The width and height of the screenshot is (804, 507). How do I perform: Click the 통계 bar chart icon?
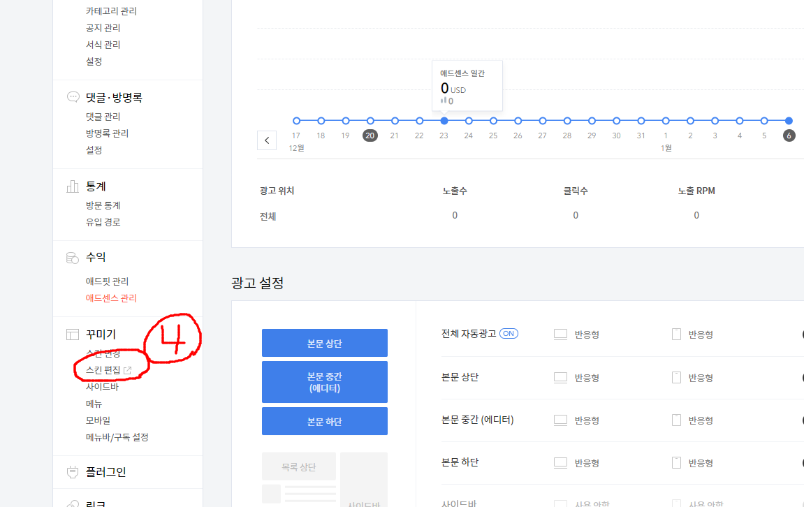click(73, 186)
